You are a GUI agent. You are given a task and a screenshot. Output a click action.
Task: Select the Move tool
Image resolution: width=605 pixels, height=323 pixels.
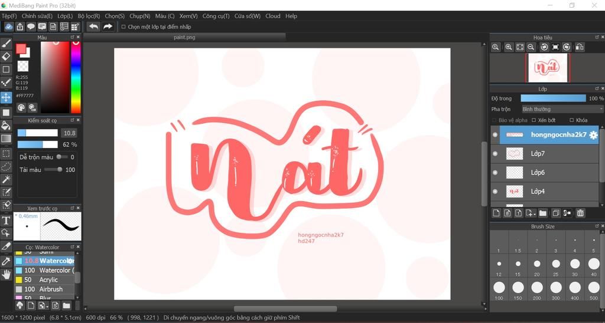tap(6, 97)
